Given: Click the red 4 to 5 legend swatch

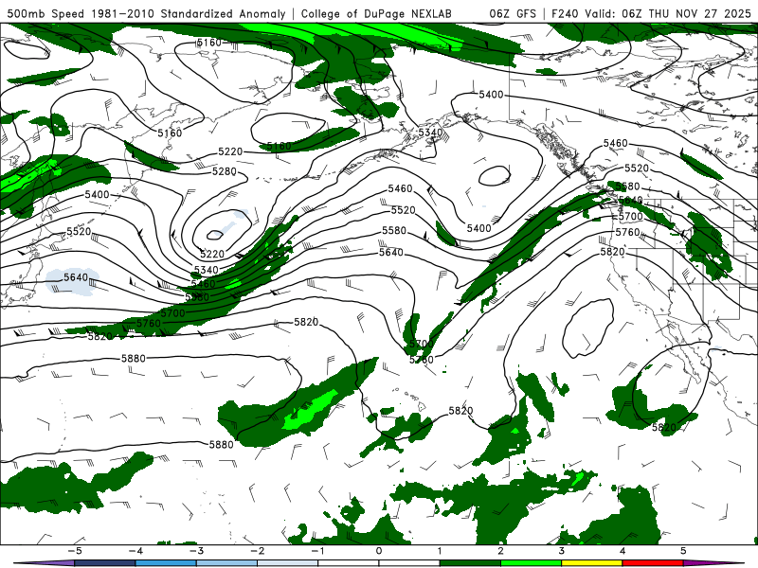Looking at the screenshot, I should (x=653, y=563).
